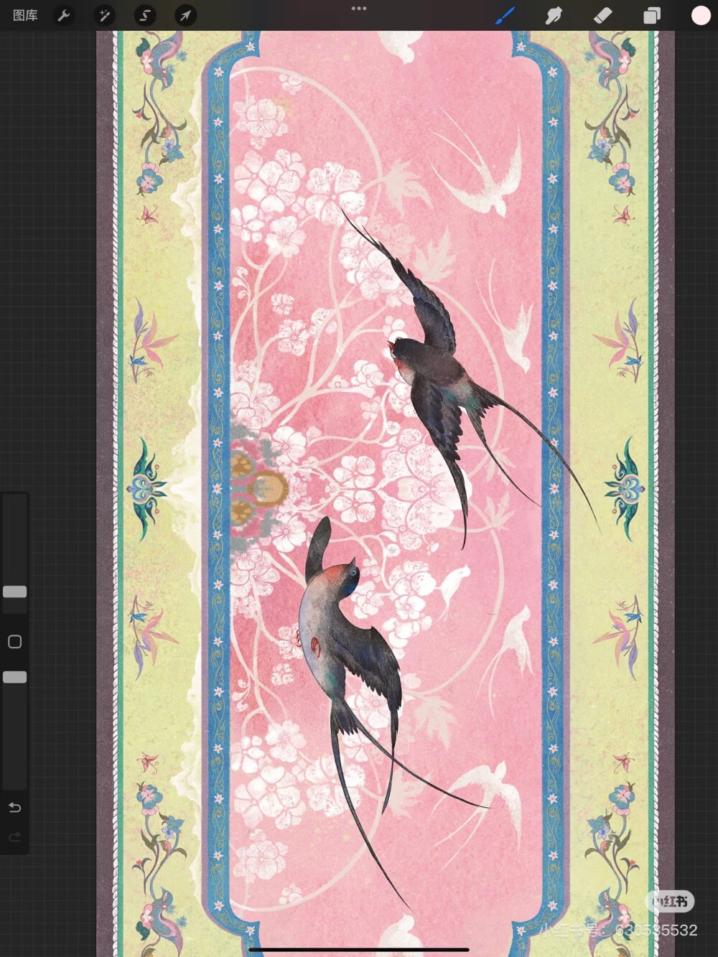Image resolution: width=718 pixels, height=957 pixels.
Task: Click the 小红书 watermark logo
Action: [671, 901]
